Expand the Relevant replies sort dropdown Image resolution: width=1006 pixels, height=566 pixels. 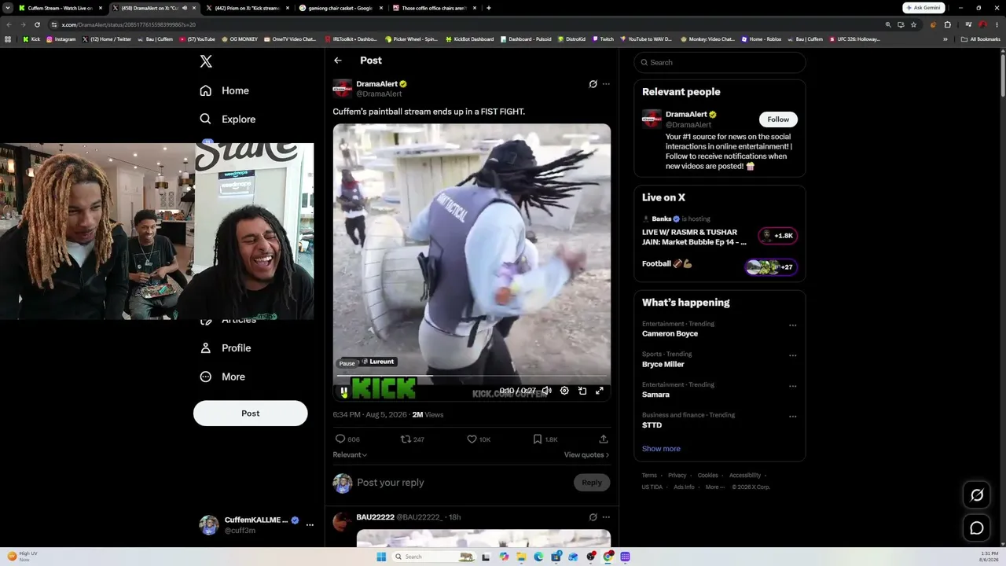click(350, 454)
